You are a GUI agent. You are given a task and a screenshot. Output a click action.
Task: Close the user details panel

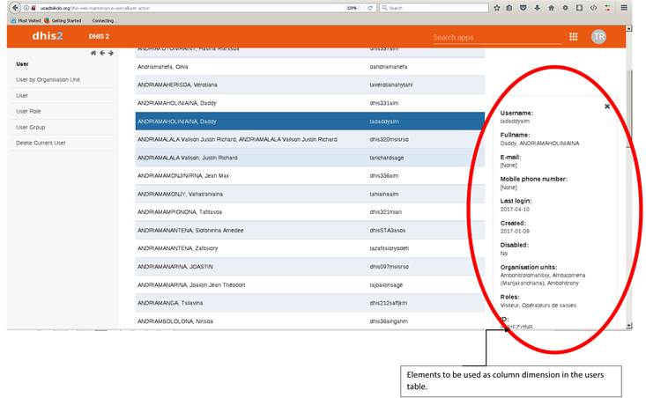point(606,106)
